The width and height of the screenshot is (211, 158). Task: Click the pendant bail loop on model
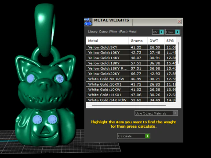point(44,29)
